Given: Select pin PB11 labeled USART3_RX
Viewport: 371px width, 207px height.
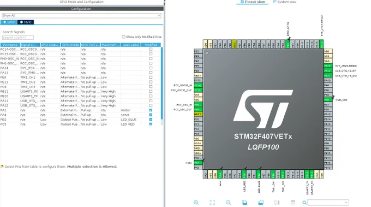Looking at the screenshot, I should [312, 175].
